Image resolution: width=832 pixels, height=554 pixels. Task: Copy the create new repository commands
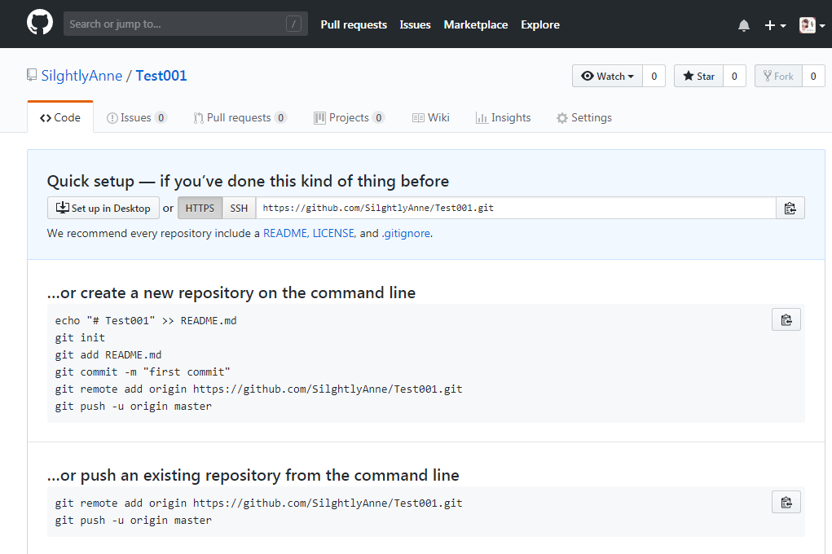click(x=786, y=320)
